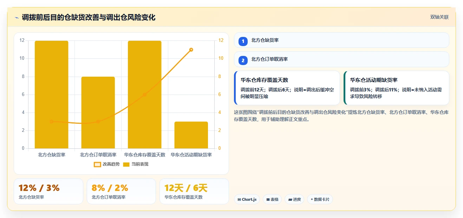Screen dimensions: 463x218
Task: Click the lightning icon beside the title
Action: coord(17,18)
